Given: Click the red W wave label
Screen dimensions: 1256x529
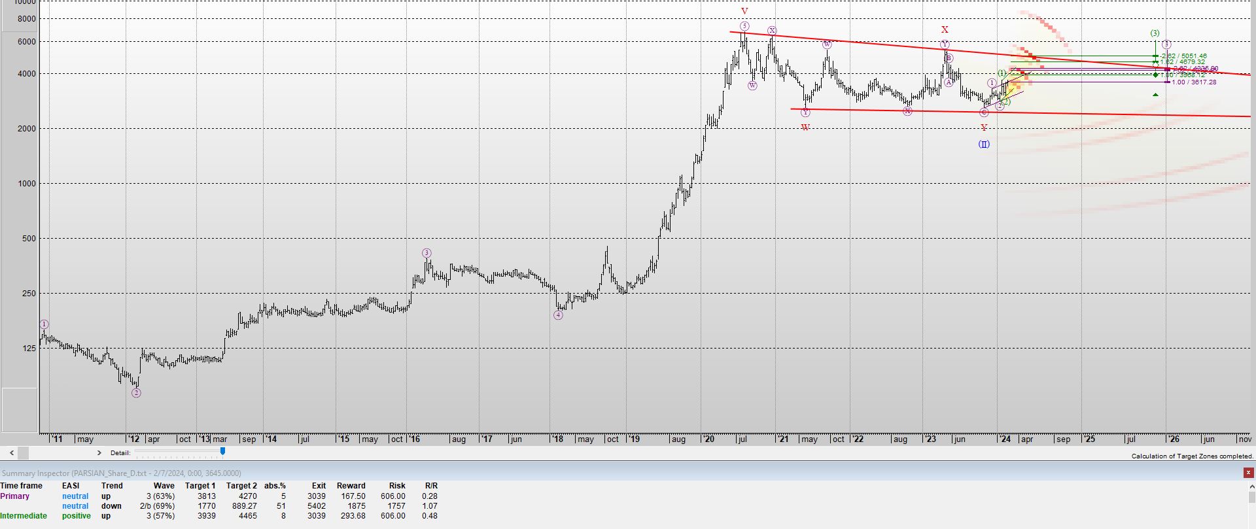Looking at the screenshot, I should coord(805,128).
